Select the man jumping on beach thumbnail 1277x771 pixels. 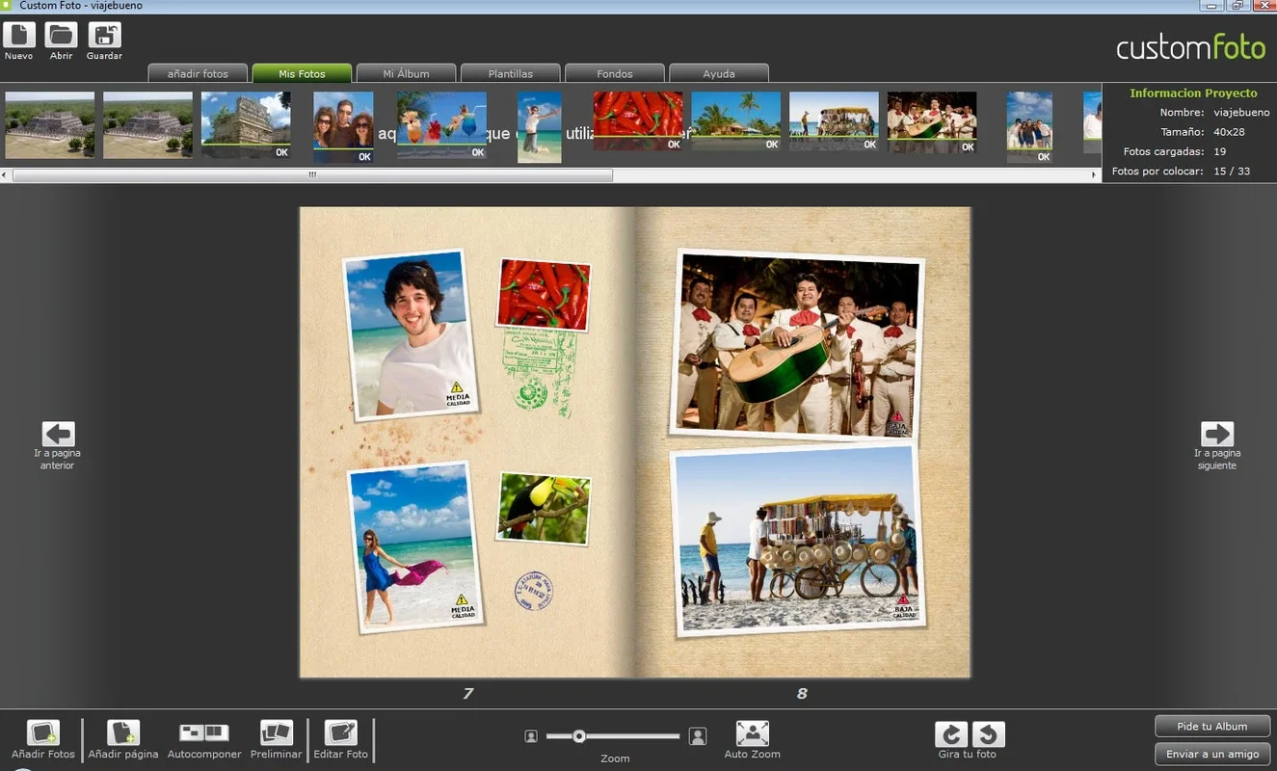click(x=540, y=127)
